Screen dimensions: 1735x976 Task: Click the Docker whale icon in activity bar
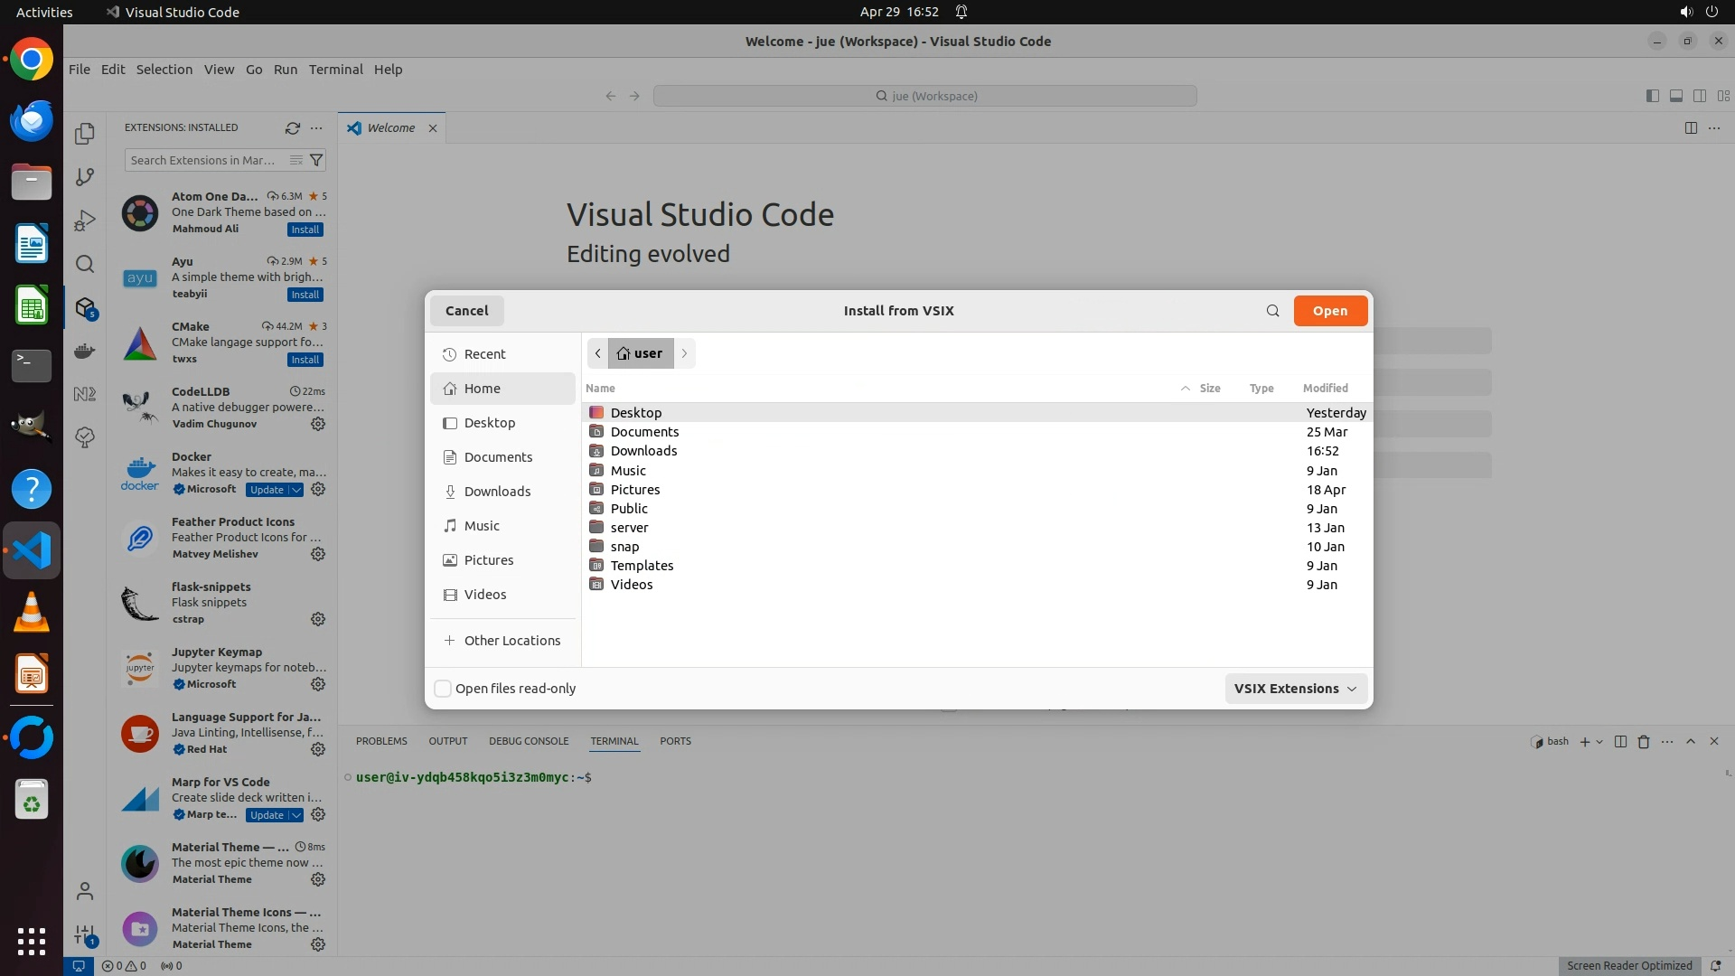click(85, 351)
